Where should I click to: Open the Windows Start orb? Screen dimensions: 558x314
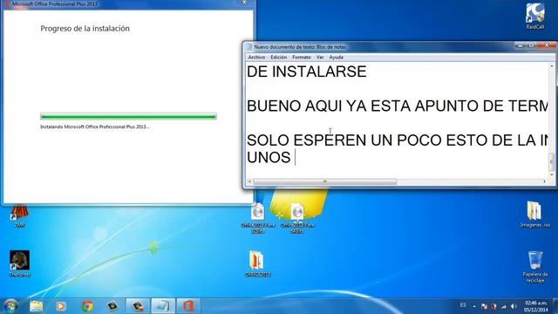[10, 306]
